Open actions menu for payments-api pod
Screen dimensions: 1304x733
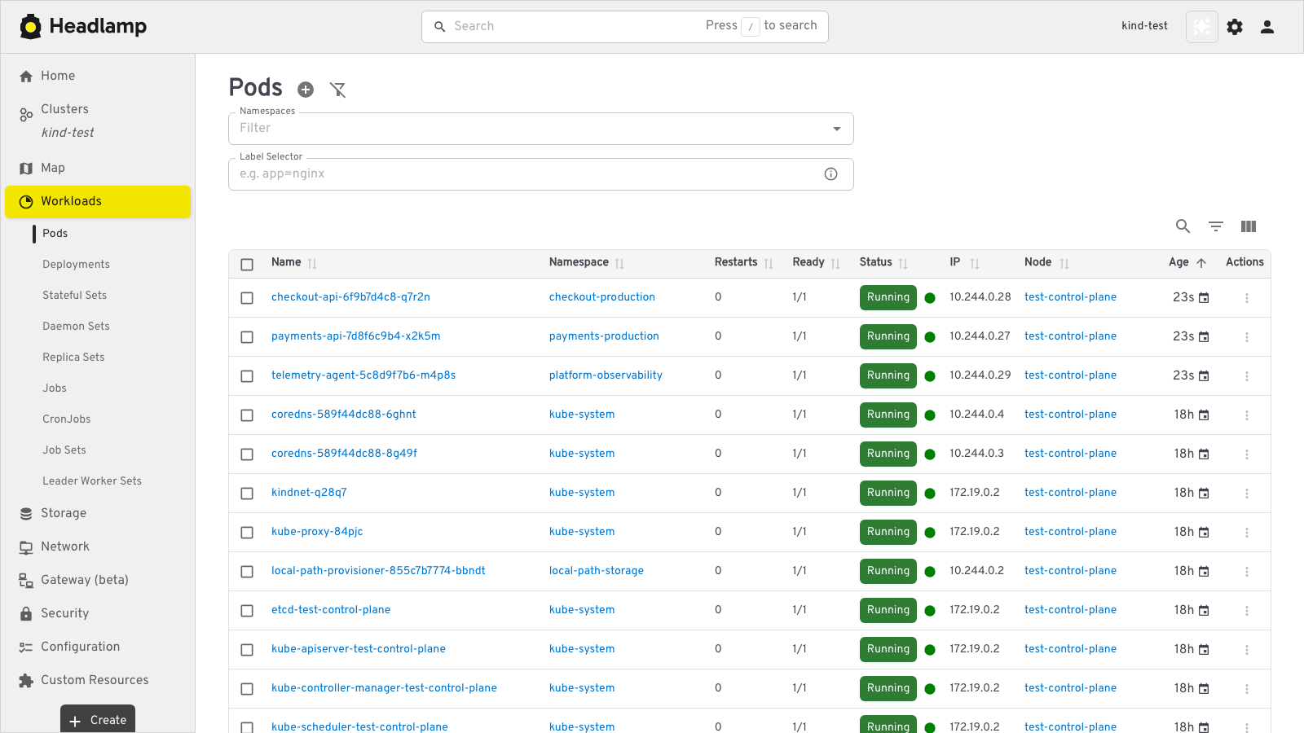pos(1247,337)
